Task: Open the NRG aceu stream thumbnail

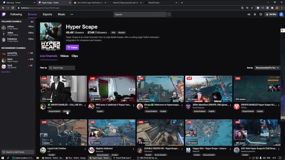Action: point(112,89)
